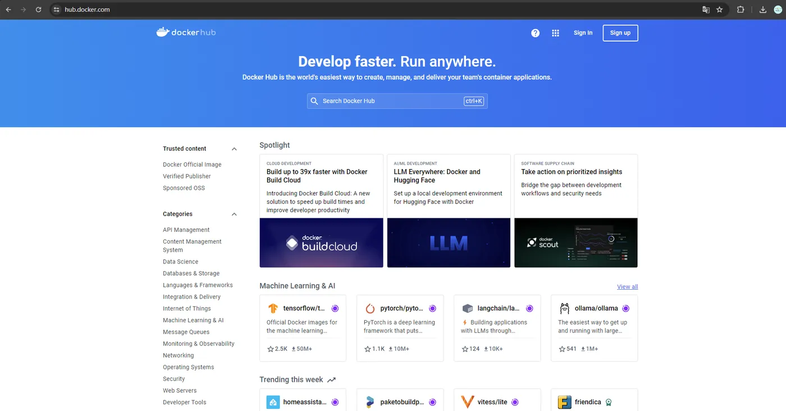This screenshot has width=786, height=411.
Task: Select the Databases & Storage category
Action: [x=191, y=273]
